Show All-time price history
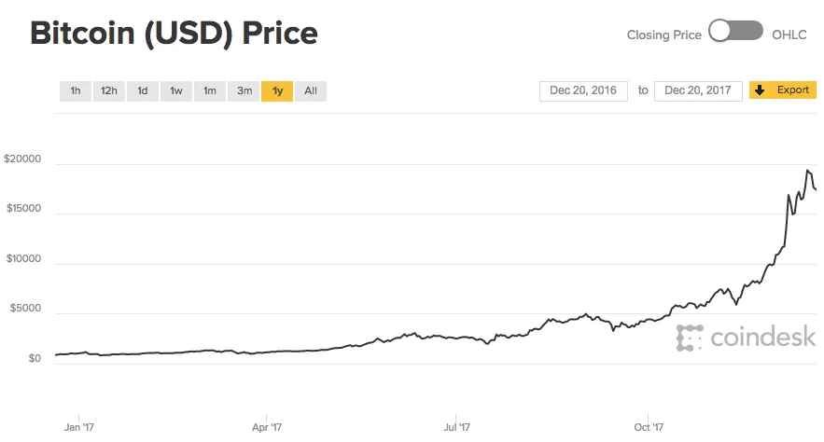Image resolution: width=824 pixels, height=442 pixels. pyautogui.click(x=311, y=90)
